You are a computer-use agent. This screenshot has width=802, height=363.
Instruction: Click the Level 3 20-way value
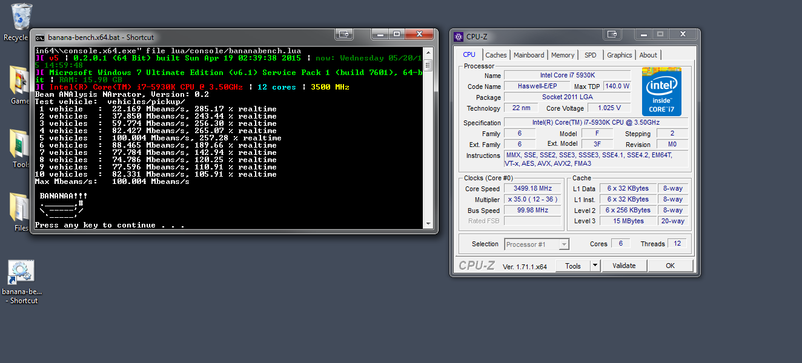point(672,221)
